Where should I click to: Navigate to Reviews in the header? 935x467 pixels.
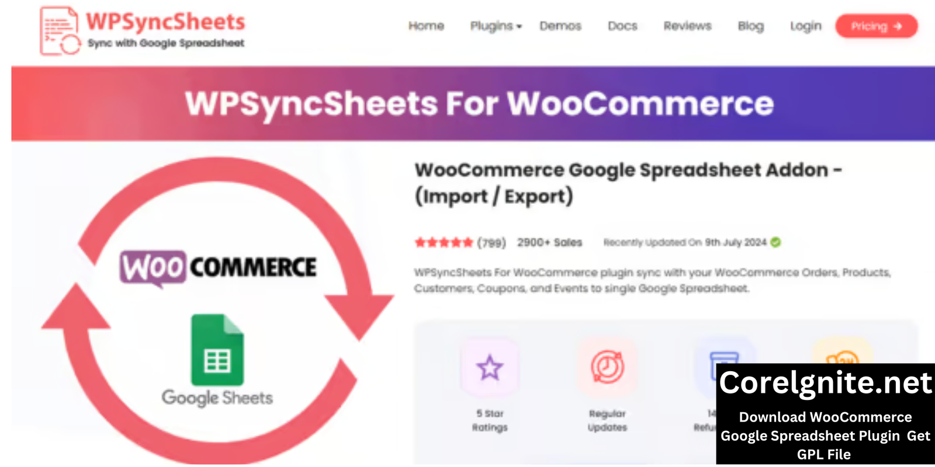point(687,26)
